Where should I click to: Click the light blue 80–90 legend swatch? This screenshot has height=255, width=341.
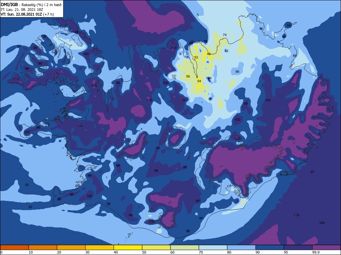tap(241, 248)
